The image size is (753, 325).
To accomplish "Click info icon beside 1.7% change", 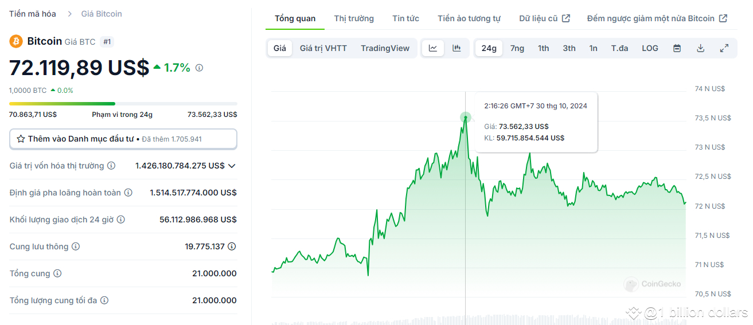I will [x=199, y=68].
